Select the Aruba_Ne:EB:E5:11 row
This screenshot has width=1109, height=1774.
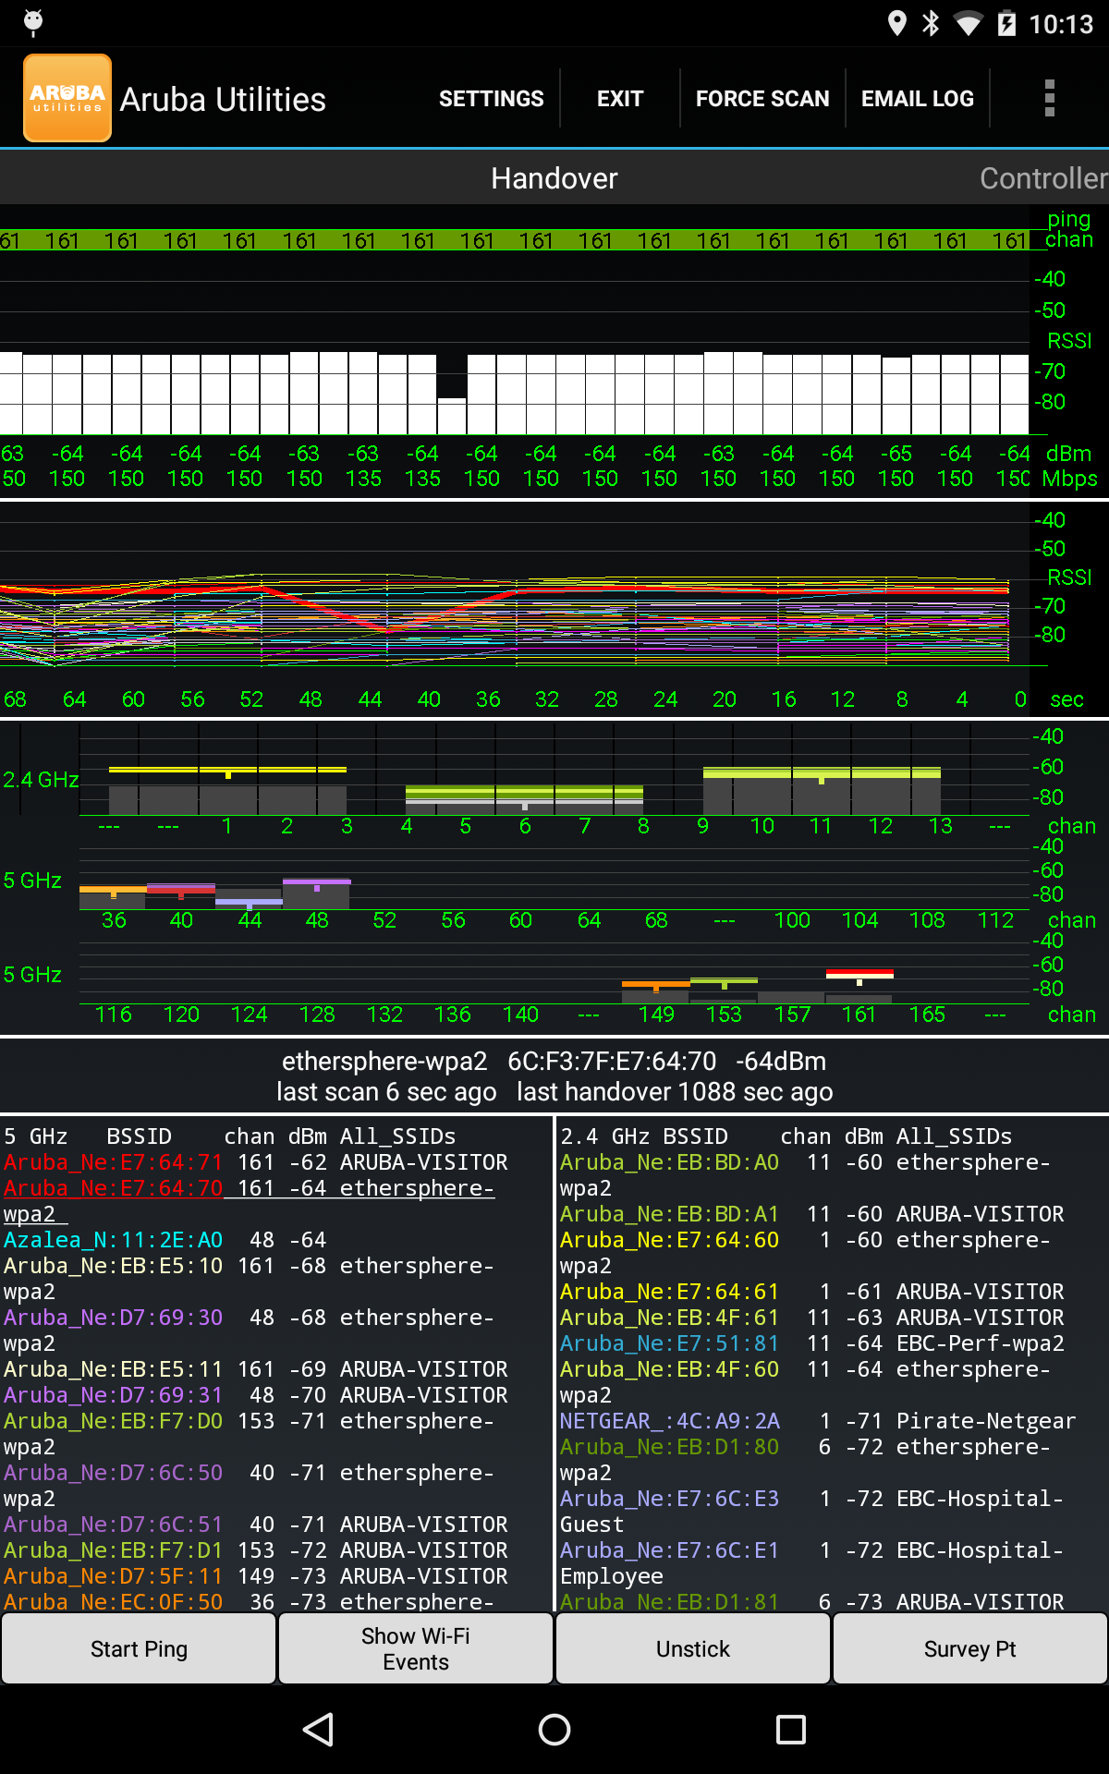pyautogui.click(x=256, y=1369)
